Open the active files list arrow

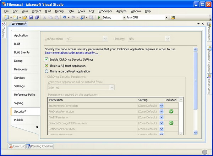coord(198,24)
